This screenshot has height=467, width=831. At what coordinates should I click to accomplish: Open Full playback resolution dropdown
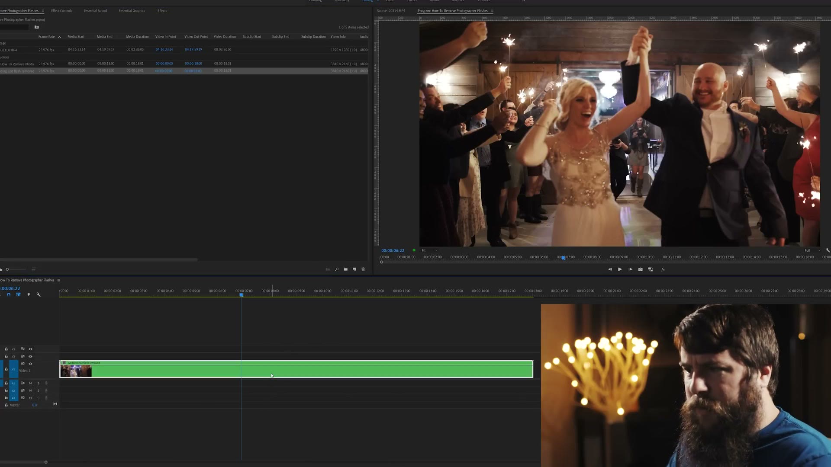tap(812, 250)
